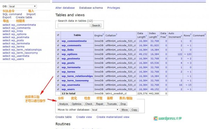Open the Move to other database dropdown
The width and height of the screenshot is (209, 129).
point(105,110)
